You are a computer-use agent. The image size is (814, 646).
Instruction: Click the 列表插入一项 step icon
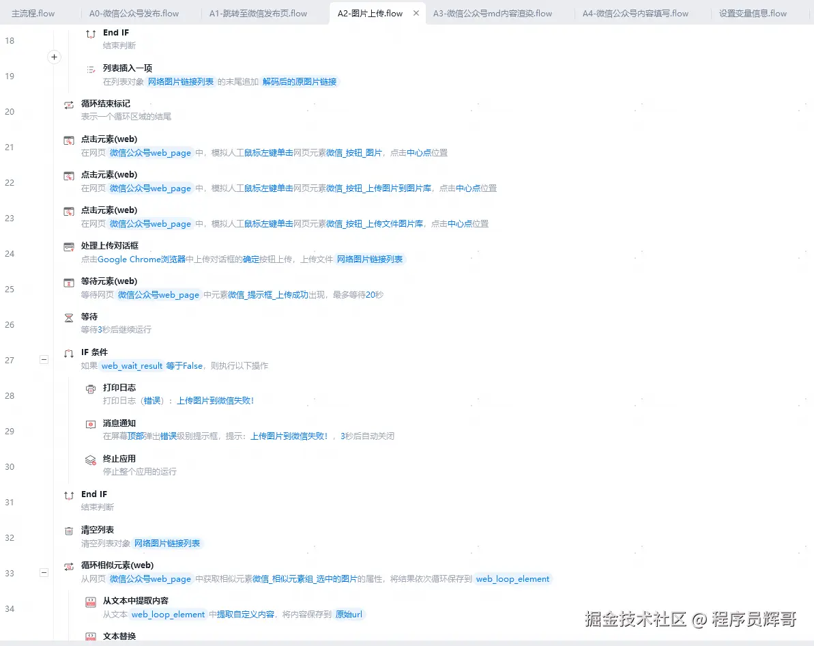tap(90, 70)
